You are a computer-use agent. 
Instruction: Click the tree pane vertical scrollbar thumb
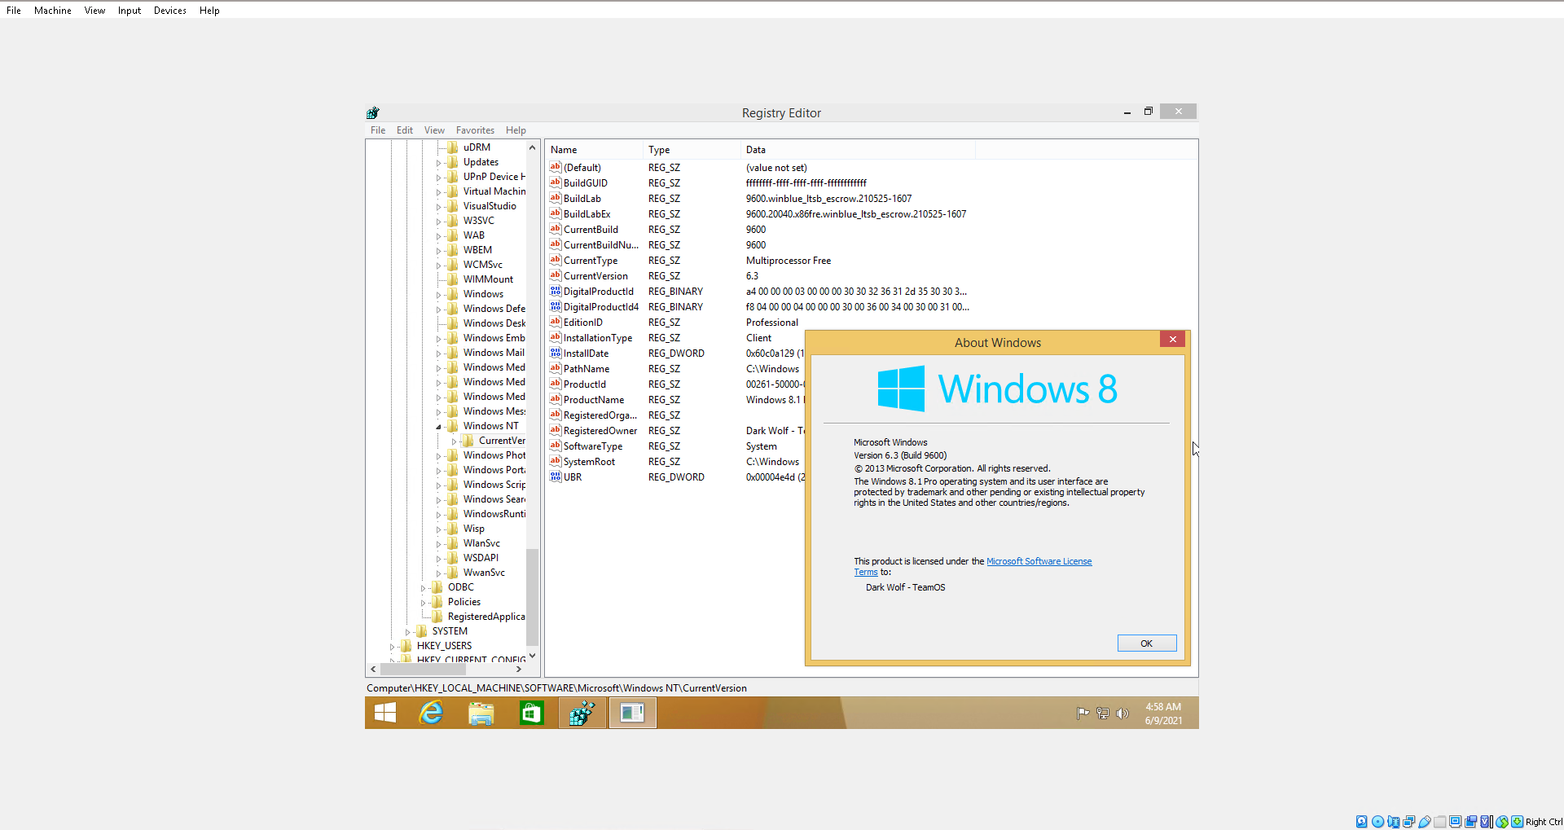coord(533,597)
